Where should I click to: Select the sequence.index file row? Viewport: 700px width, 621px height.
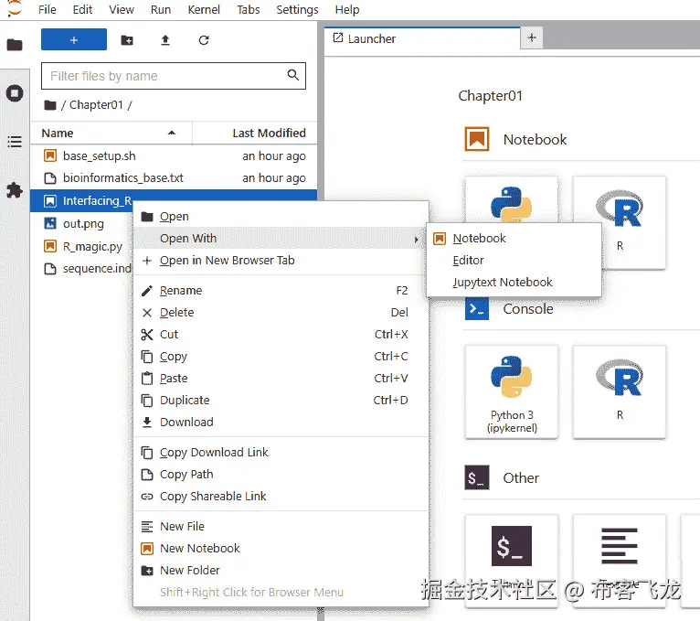(81, 269)
